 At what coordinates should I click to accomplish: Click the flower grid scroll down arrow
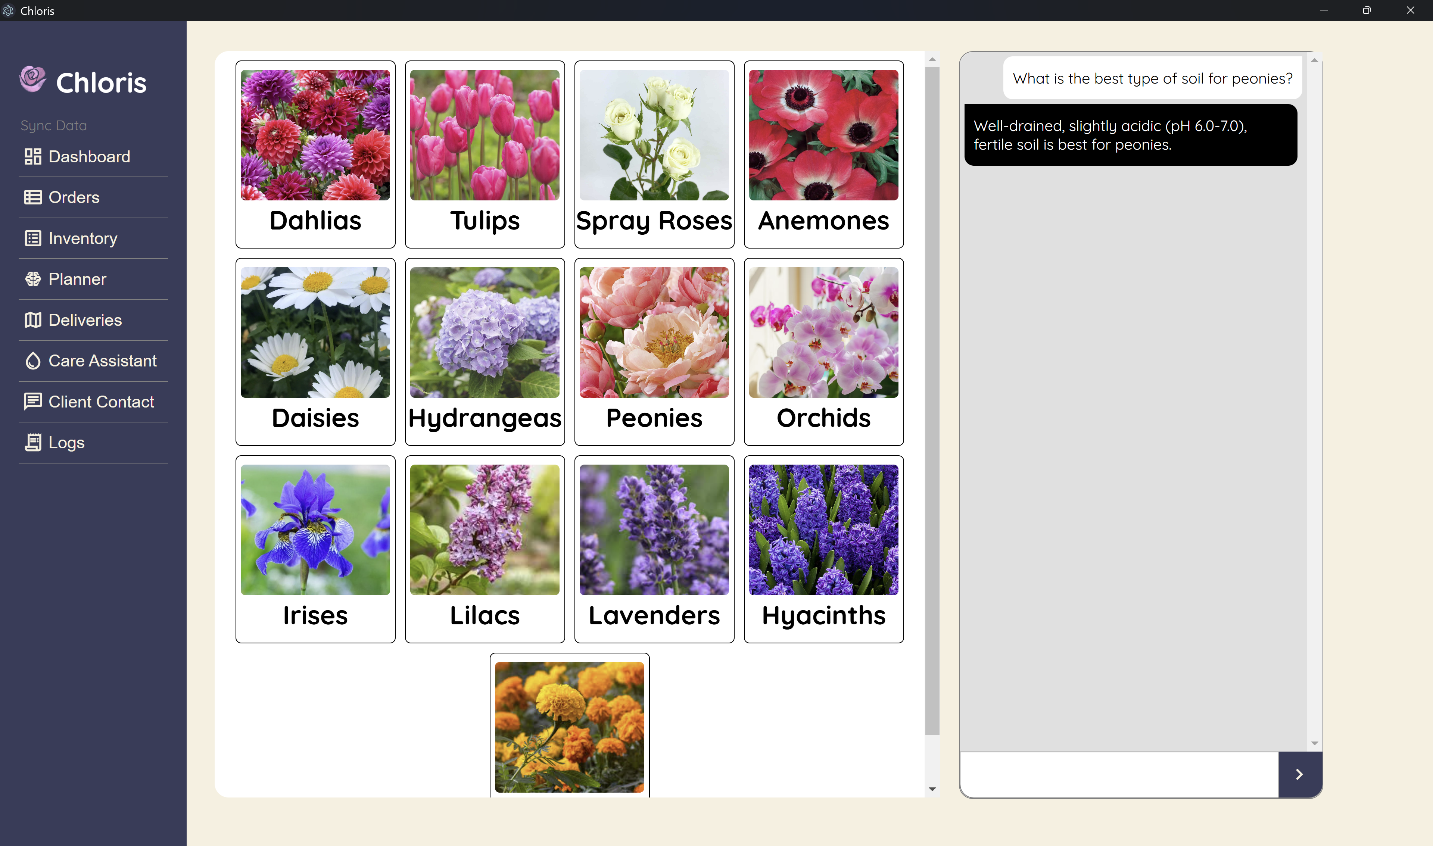(x=932, y=789)
